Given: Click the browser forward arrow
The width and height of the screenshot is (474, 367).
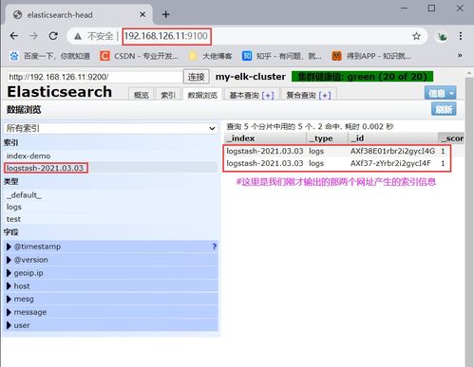Looking at the screenshot, I should (x=33, y=36).
